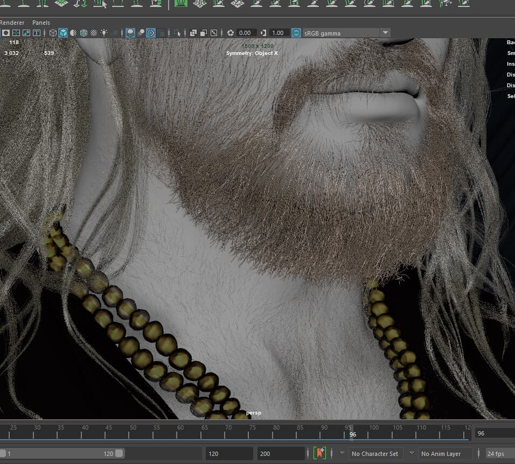This screenshot has width=515, height=464.
Task: Click the active Smooth Shade All cube icon
Action: (63, 33)
